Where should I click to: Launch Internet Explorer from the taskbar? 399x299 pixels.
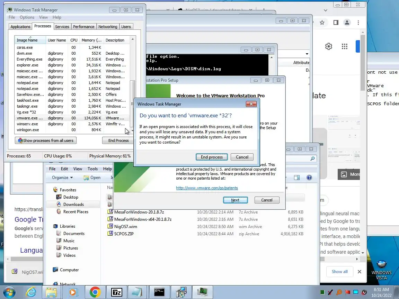[31, 292]
